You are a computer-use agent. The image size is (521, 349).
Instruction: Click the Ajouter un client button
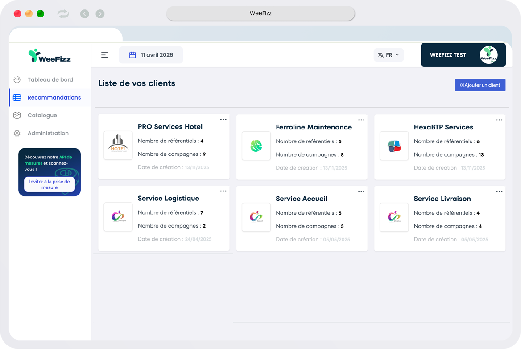pyautogui.click(x=480, y=85)
